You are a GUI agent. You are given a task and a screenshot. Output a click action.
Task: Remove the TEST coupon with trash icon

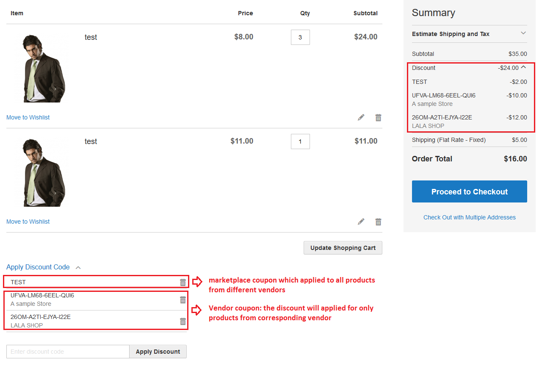pos(183,282)
